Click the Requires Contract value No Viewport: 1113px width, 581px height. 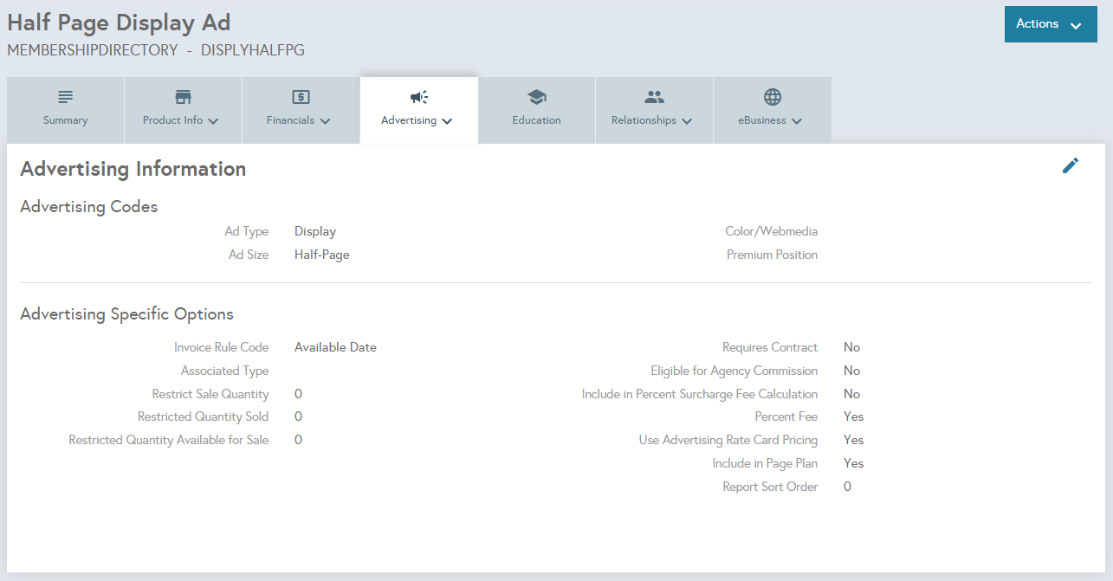click(x=851, y=347)
